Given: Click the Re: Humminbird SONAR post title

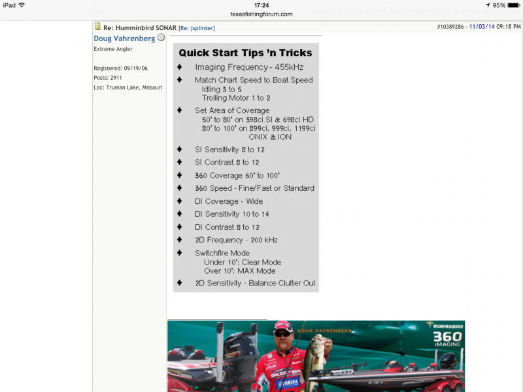Looking at the screenshot, I should tap(140, 28).
